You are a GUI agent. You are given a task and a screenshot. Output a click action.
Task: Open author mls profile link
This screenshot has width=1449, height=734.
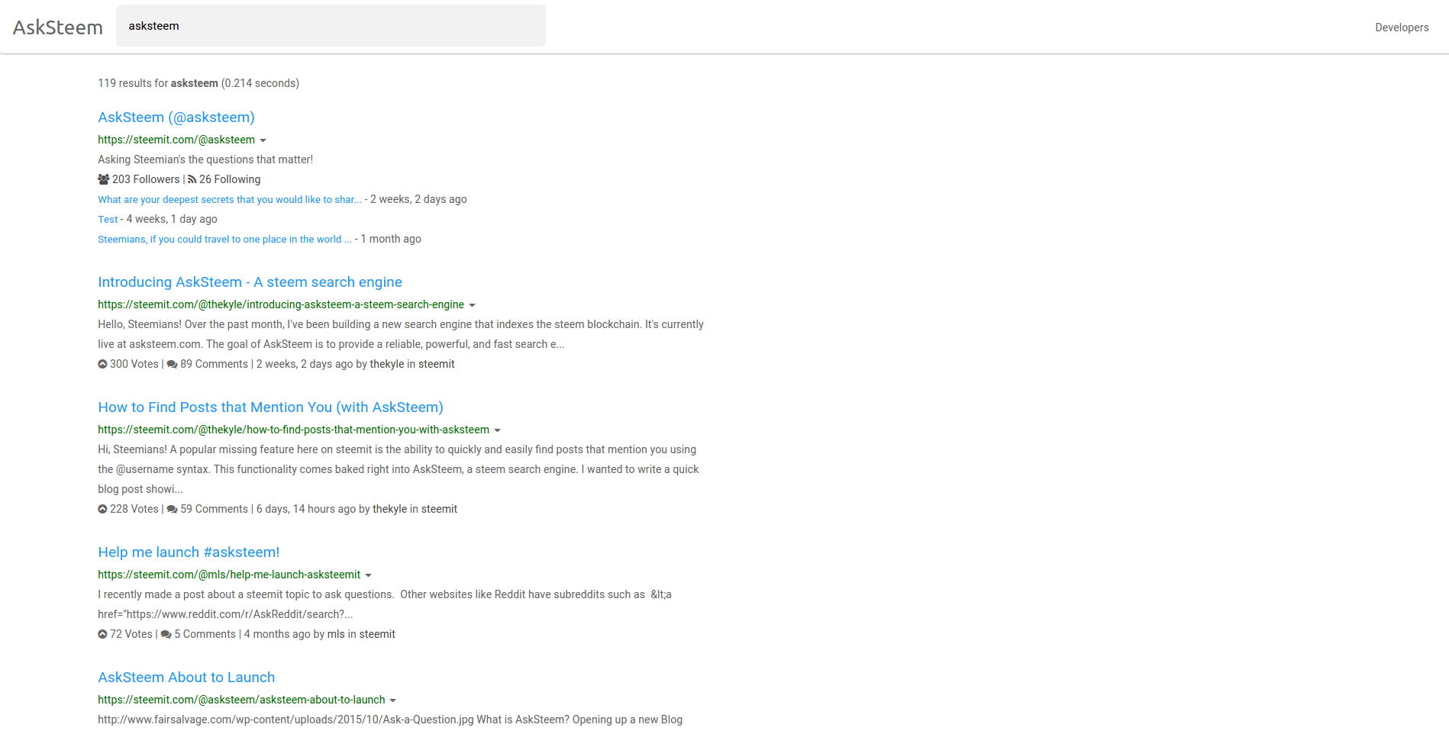point(336,634)
